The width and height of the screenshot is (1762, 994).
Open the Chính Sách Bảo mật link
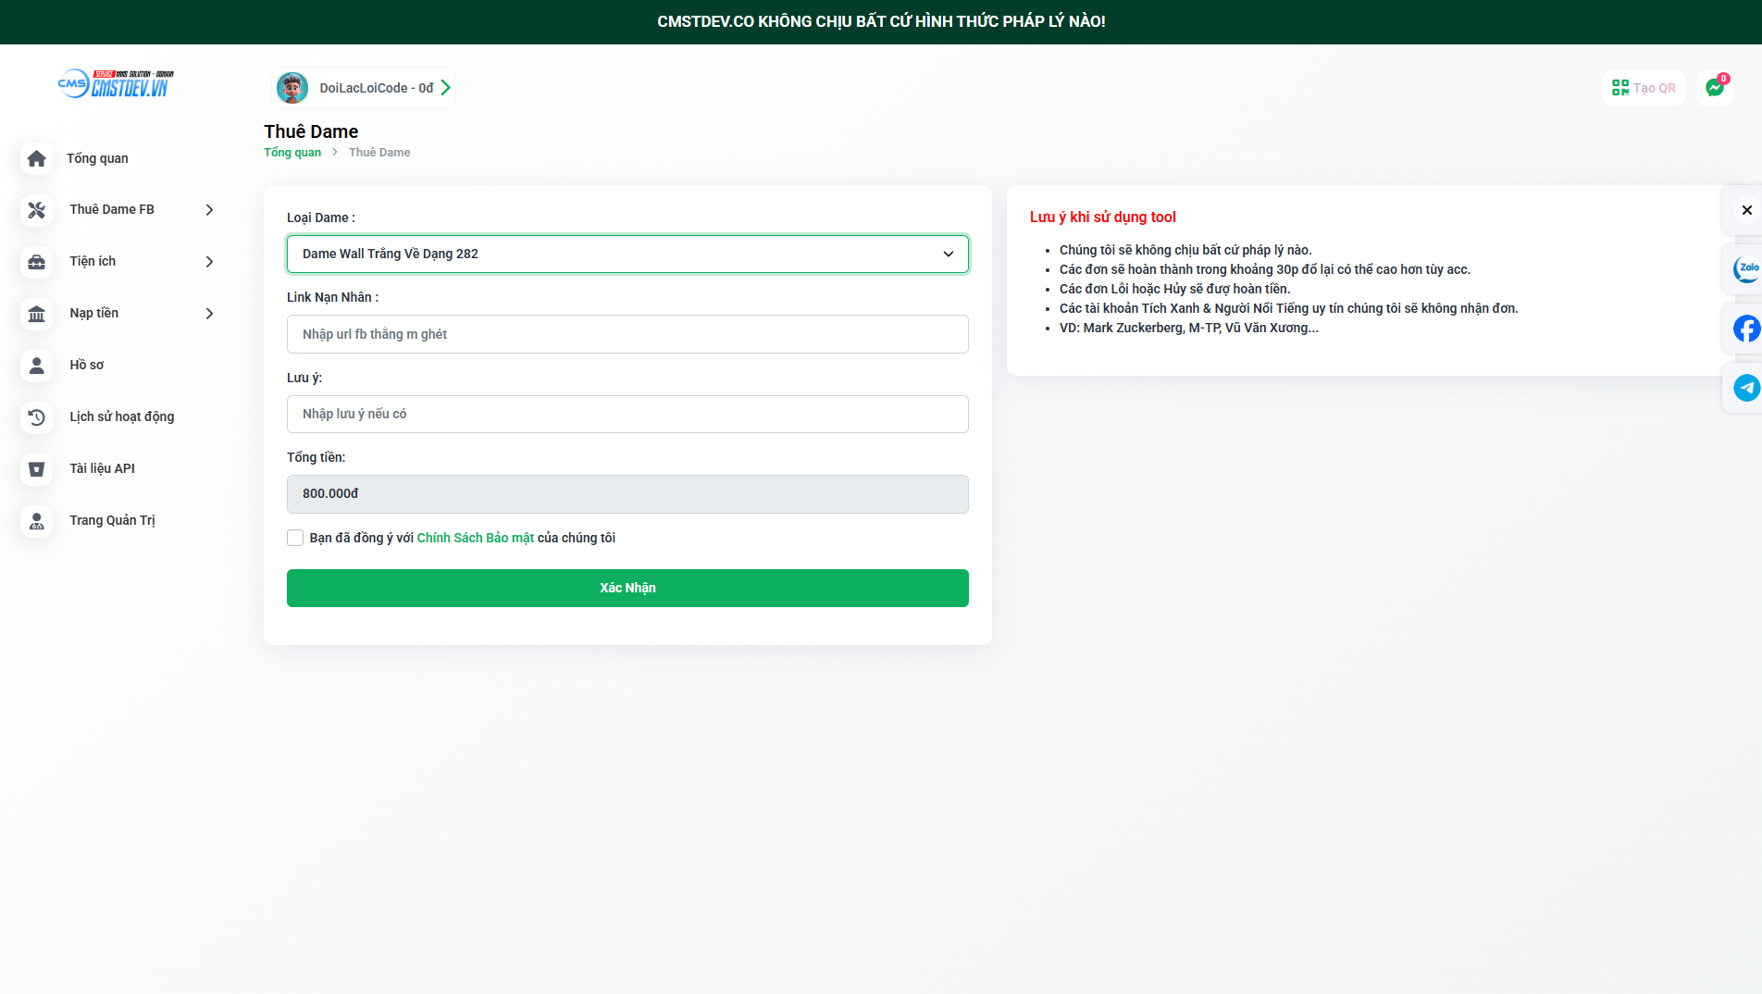(475, 538)
